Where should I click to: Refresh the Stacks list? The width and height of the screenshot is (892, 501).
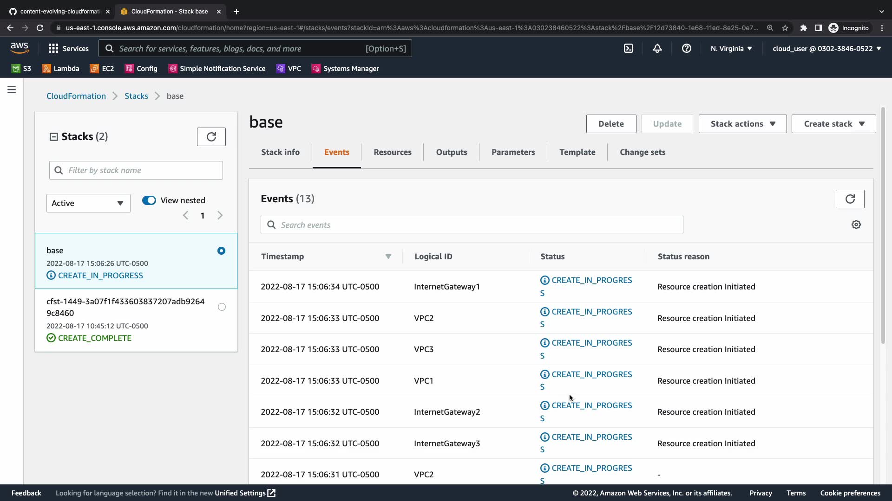(x=211, y=137)
